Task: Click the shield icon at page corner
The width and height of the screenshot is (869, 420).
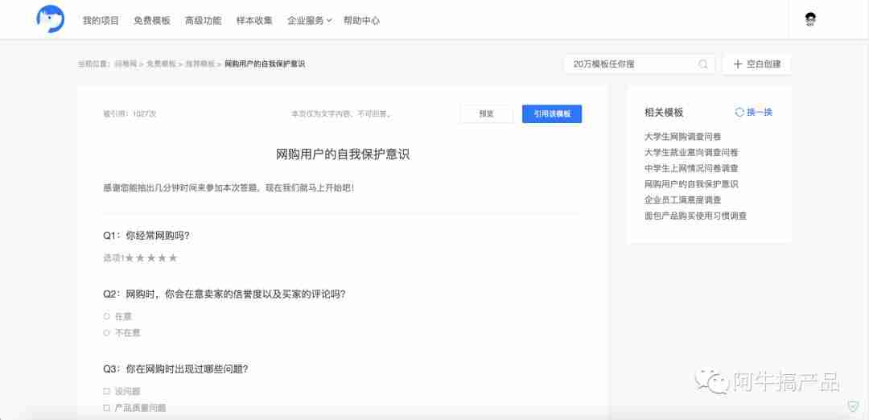Action: click(854, 406)
